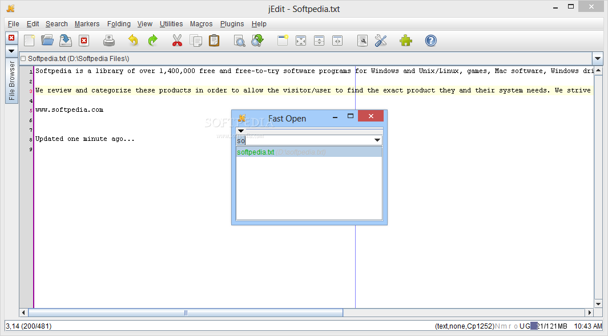Open the View menu
This screenshot has height=336, width=608.
pyautogui.click(x=144, y=24)
